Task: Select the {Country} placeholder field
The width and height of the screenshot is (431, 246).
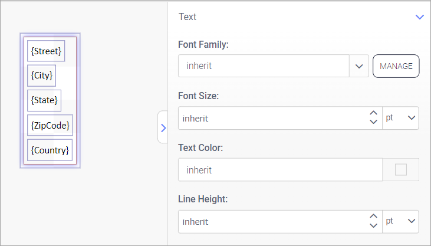Action: pyautogui.click(x=50, y=150)
